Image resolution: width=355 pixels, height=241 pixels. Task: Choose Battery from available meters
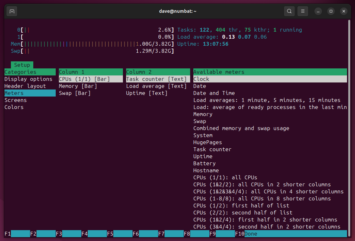pos(204,163)
